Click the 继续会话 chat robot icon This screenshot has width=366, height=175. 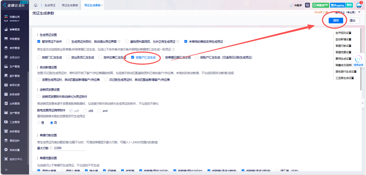pyautogui.click(x=358, y=60)
